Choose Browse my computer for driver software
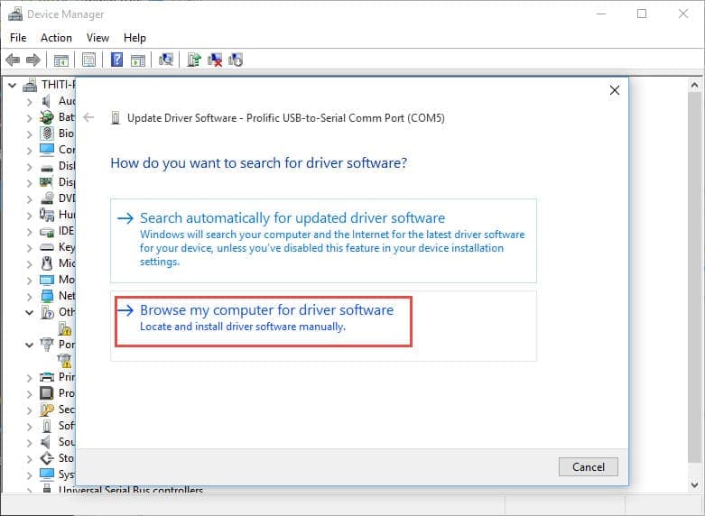 [x=266, y=310]
